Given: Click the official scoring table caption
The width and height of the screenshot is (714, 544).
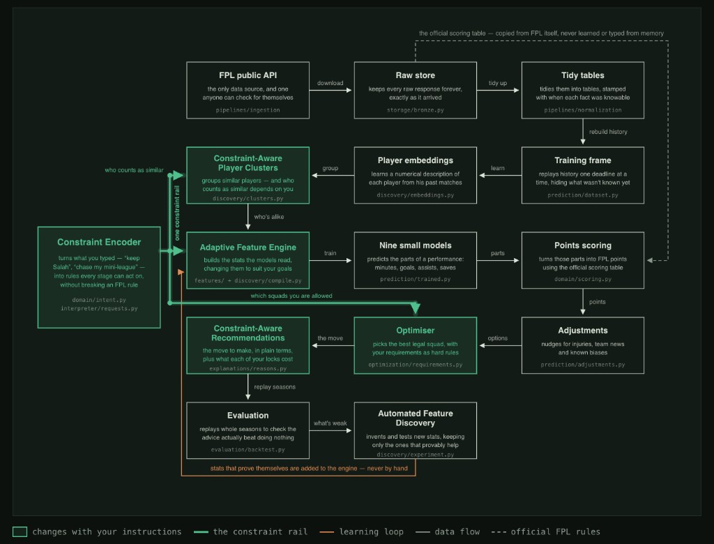Looking at the screenshot, I should pyautogui.click(x=541, y=33).
